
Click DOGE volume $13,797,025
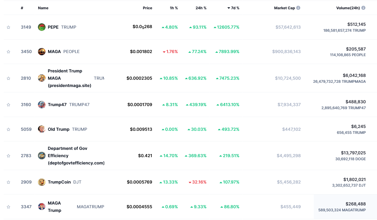click(x=353, y=153)
